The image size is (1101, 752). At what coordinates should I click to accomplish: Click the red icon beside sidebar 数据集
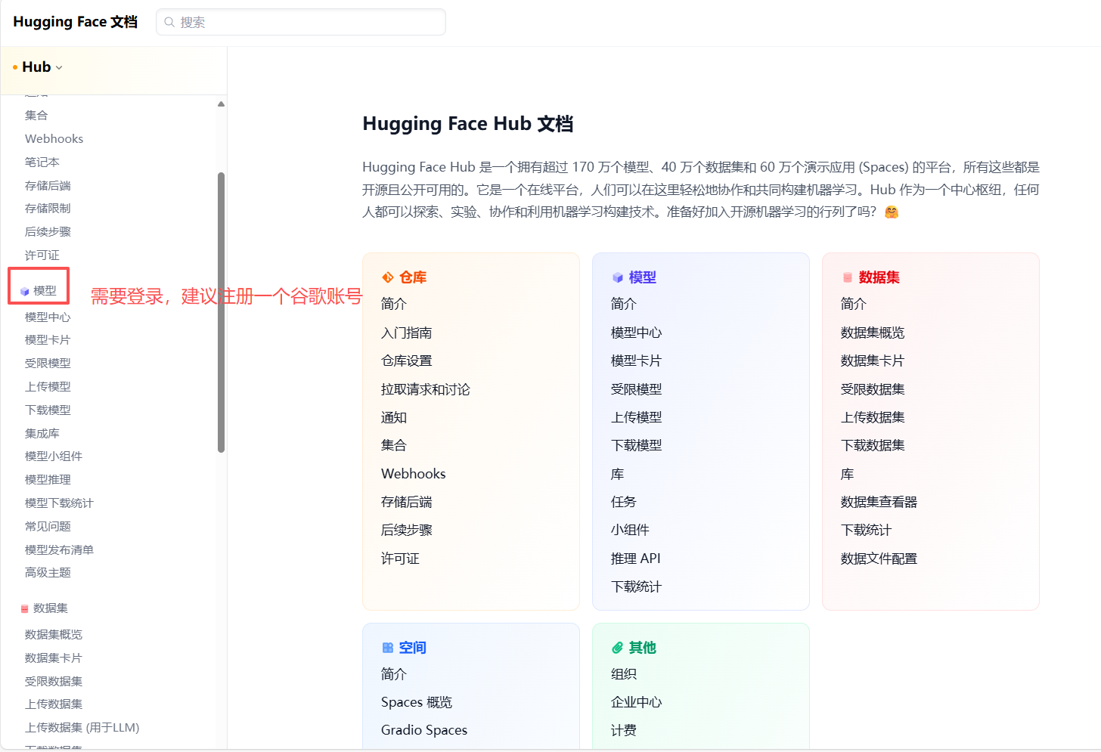[x=25, y=608]
